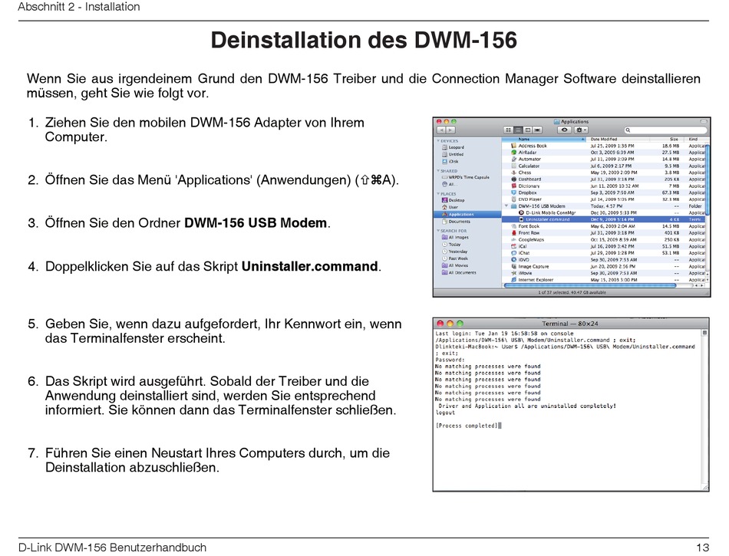This screenshot has height=556, width=729.
Task: Click the Finder vertical scrollbar
Action: coord(708,179)
